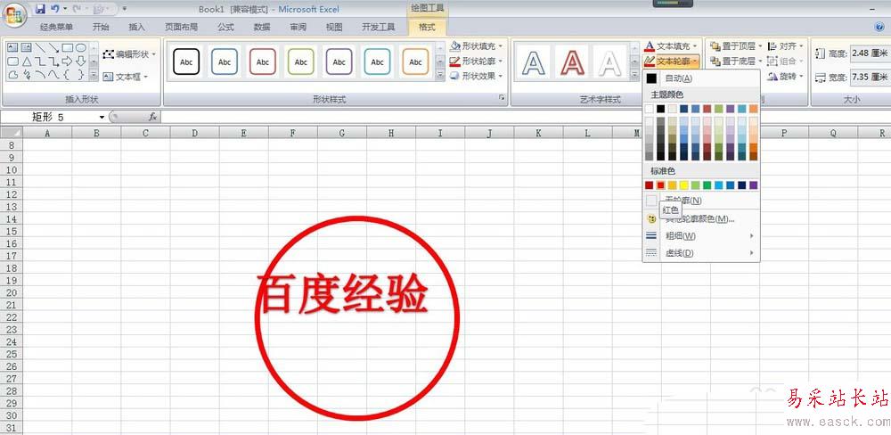Select the straight line shape
Image resolution: width=891 pixels, height=435 pixels.
point(40,48)
